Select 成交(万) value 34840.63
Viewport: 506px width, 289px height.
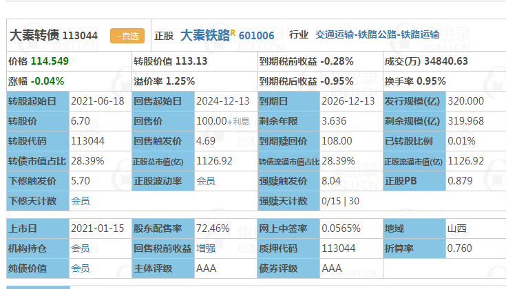click(446, 61)
